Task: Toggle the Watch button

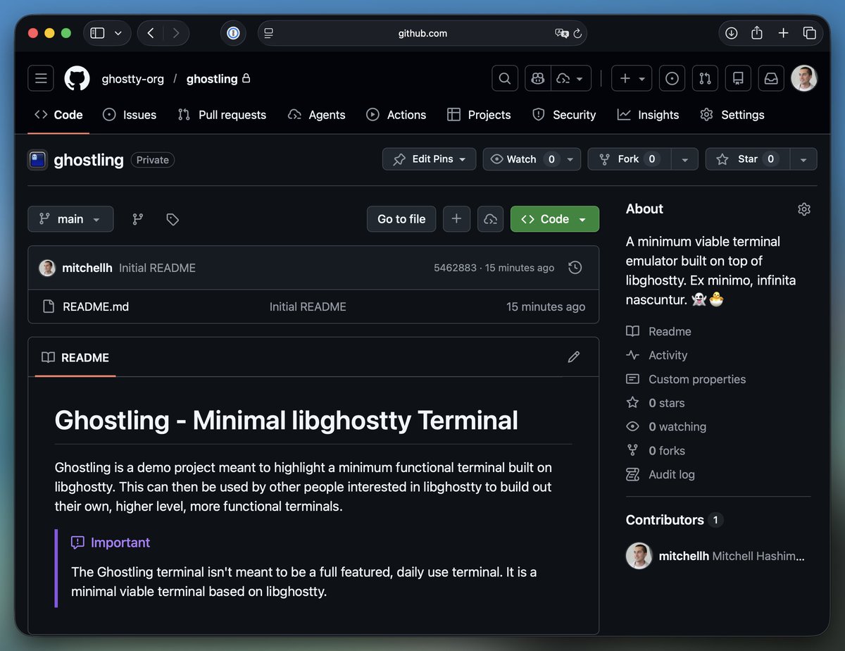Action: [x=522, y=159]
